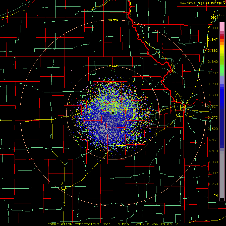This screenshot has height=226, width=226.
Task: Click the 0.520 legend value
Action: pyautogui.click(x=213, y=129)
